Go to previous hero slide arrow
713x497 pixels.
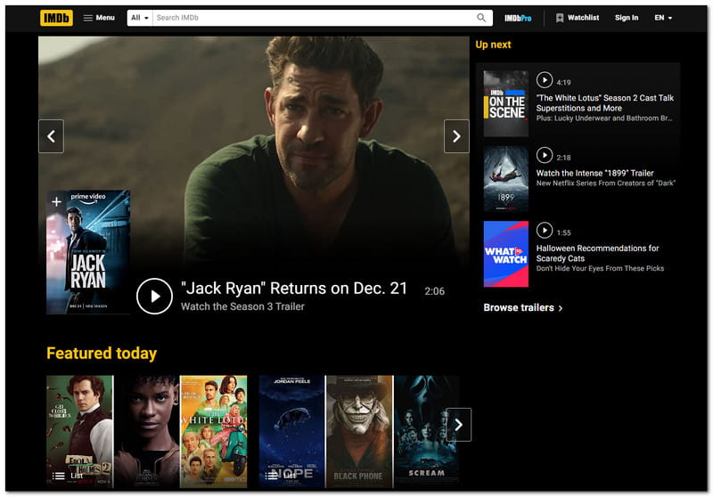(51, 136)
